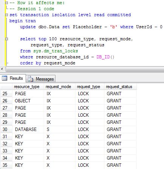
Task: Click the LOCK cell in row 33
Action: point(90,151)
